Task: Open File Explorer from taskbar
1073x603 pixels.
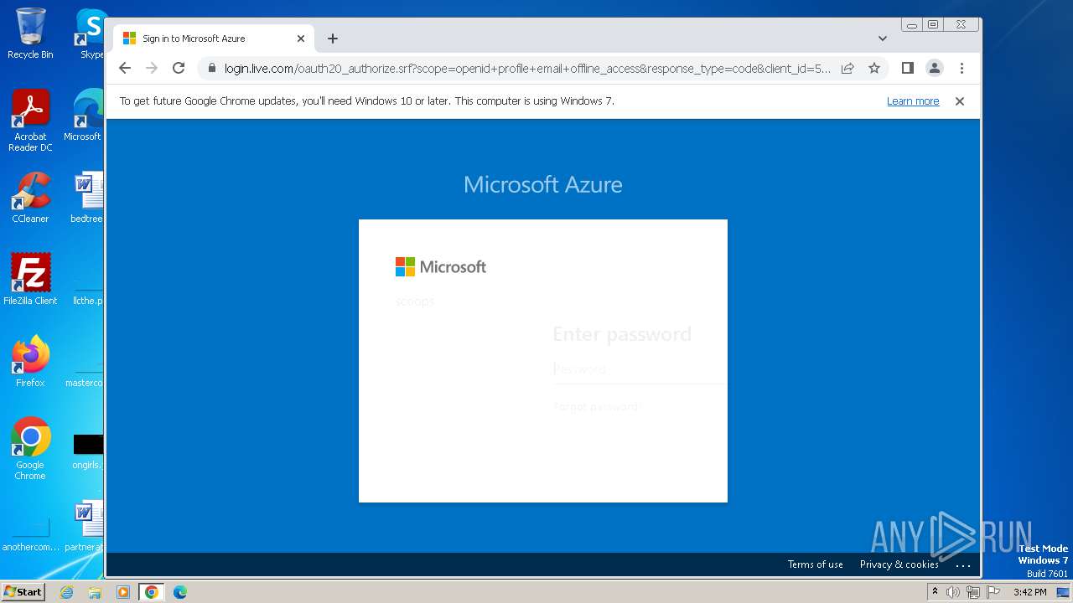Action: [95, 592]
